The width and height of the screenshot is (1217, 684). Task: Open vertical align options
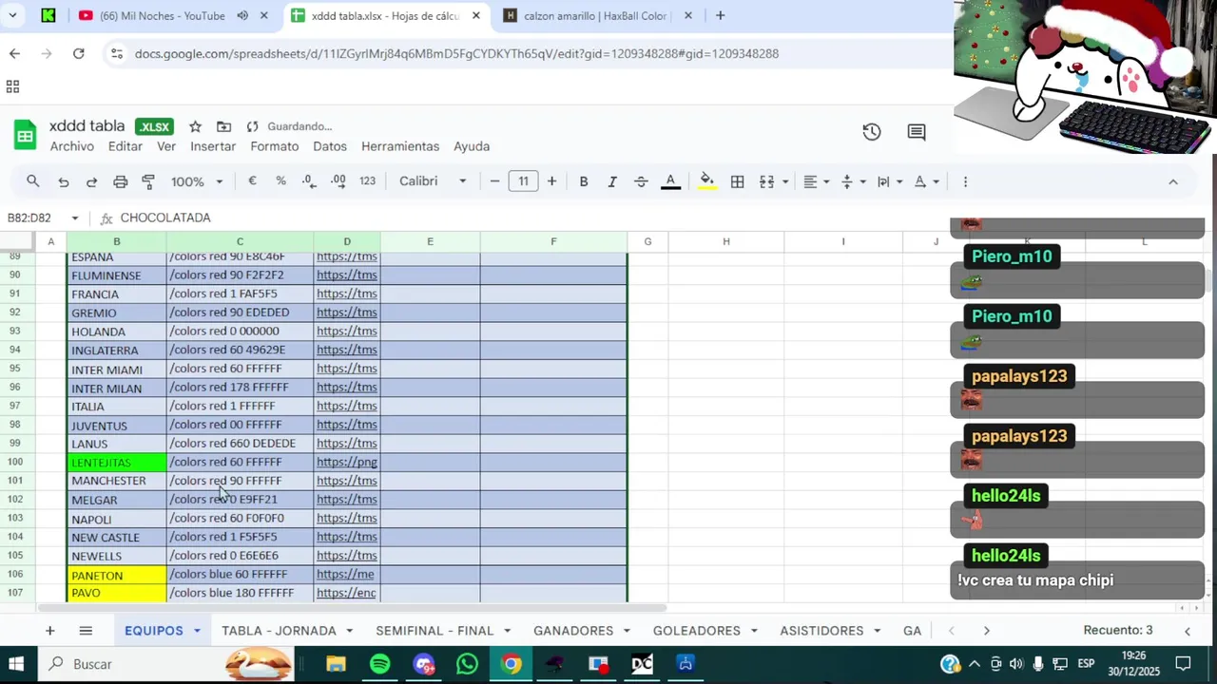[853, 181]
